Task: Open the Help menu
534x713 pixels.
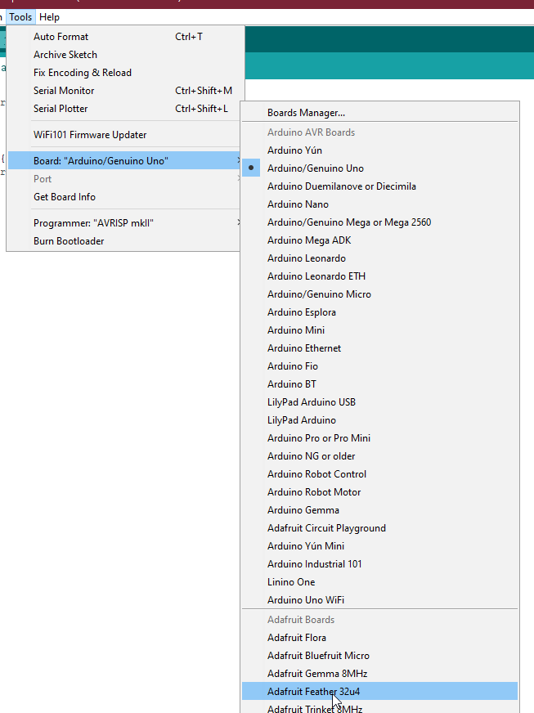Action: [49, 17]
